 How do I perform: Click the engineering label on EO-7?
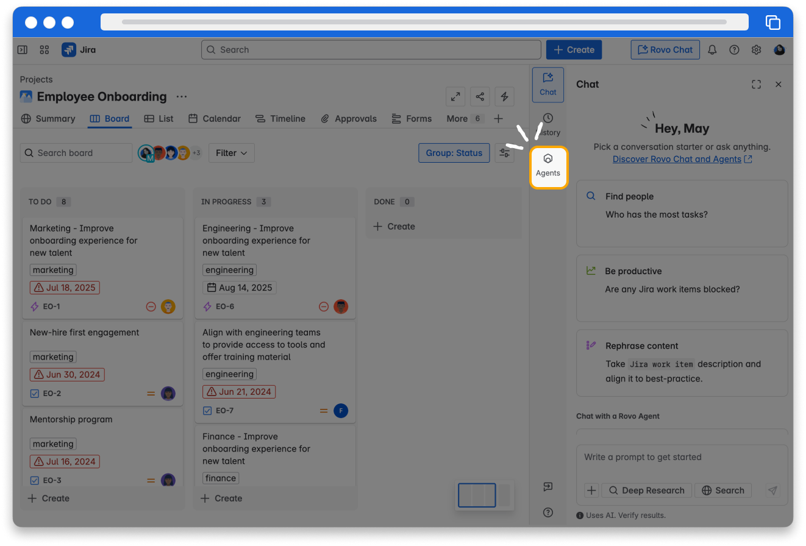229,374
